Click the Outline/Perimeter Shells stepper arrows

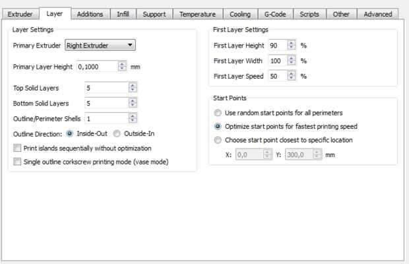pos(132,118)
